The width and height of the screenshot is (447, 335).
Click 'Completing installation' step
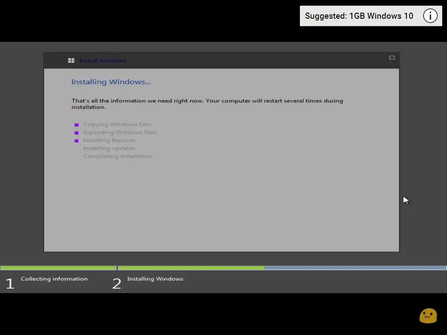(118, 156)
